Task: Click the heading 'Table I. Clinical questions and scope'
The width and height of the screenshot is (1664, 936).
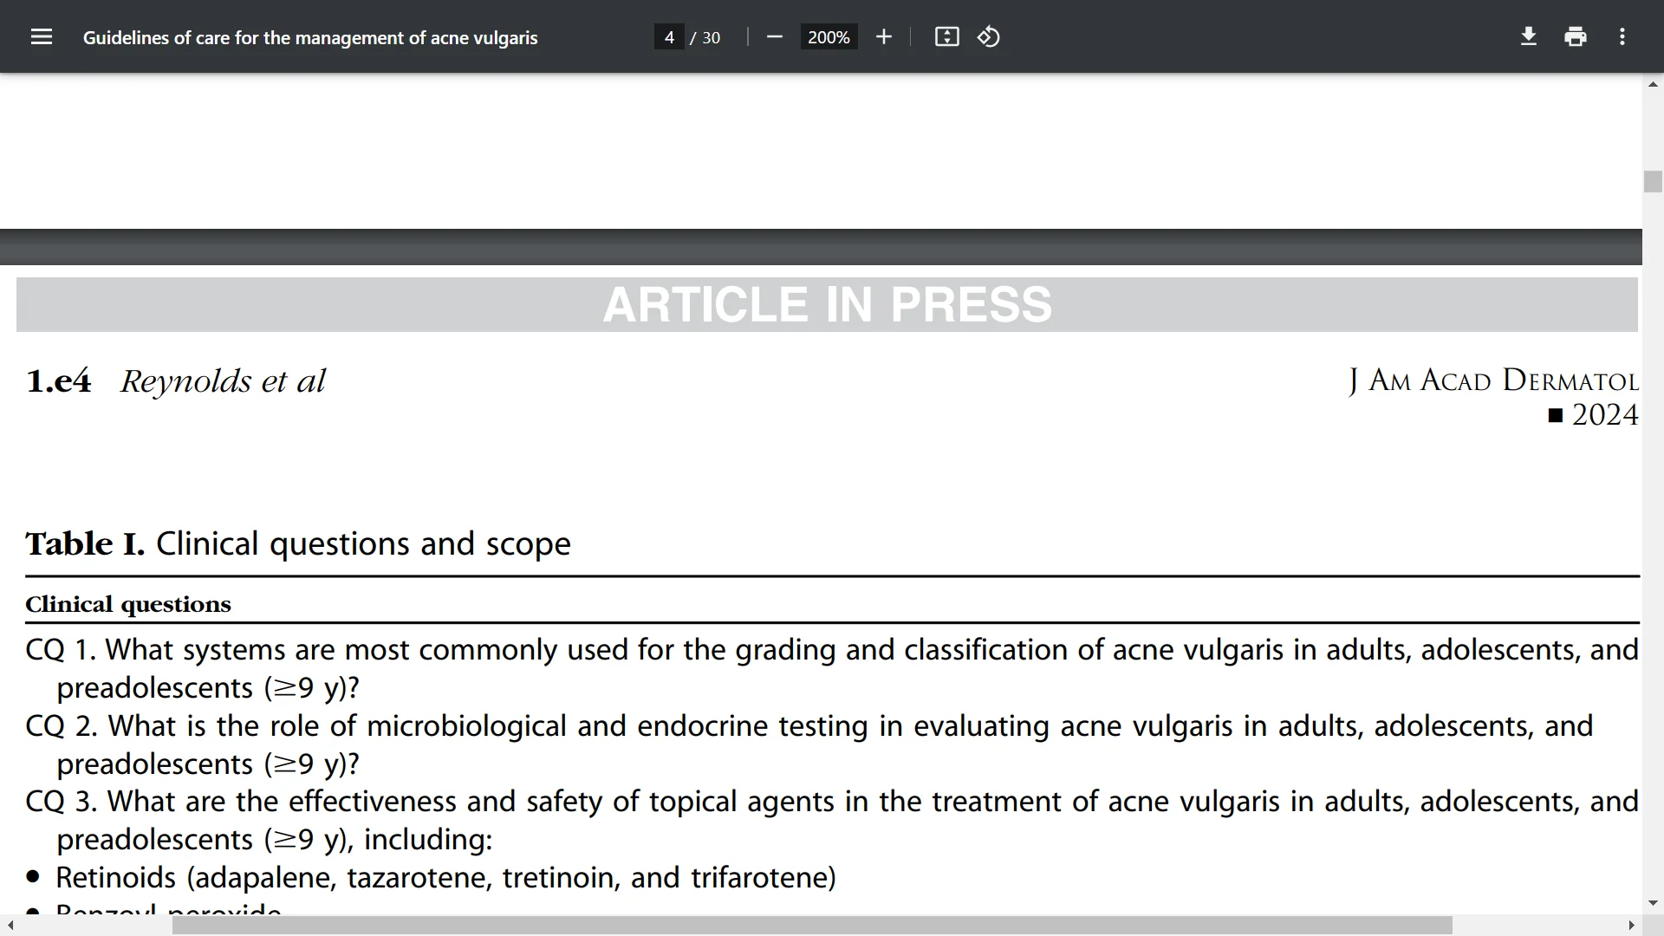Action: click(298, 544)
